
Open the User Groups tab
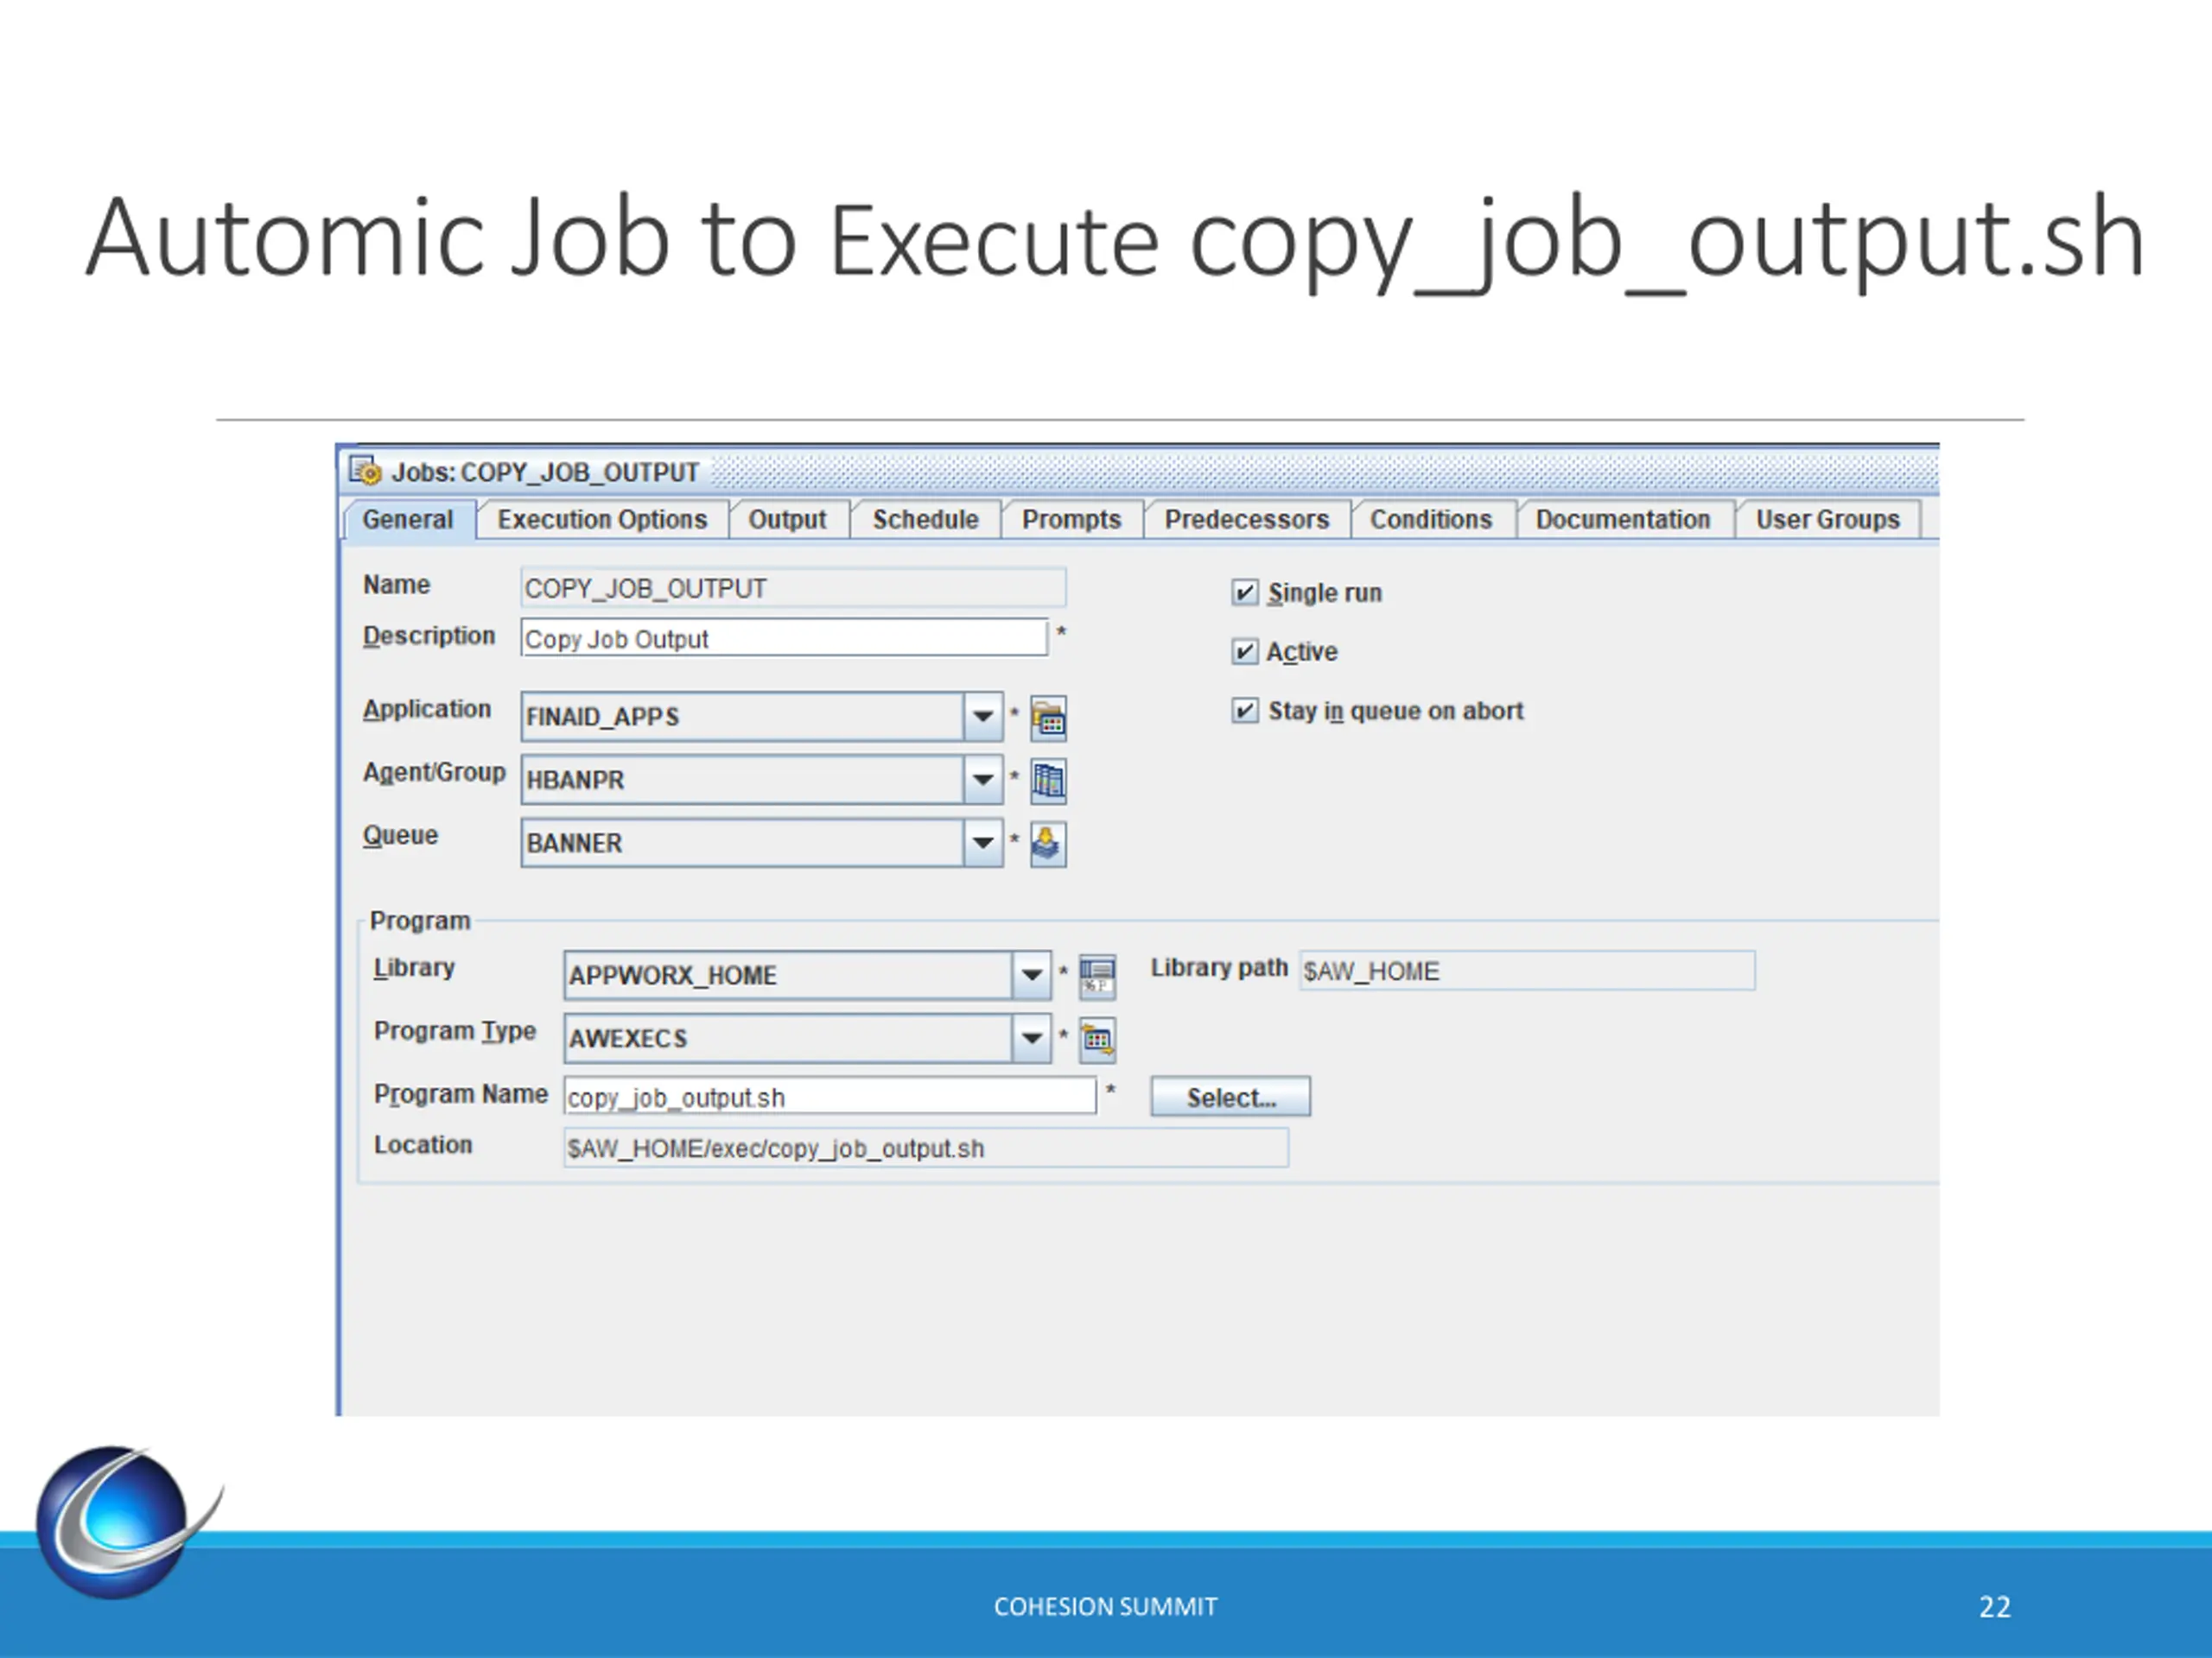(x=1828, y=520)
